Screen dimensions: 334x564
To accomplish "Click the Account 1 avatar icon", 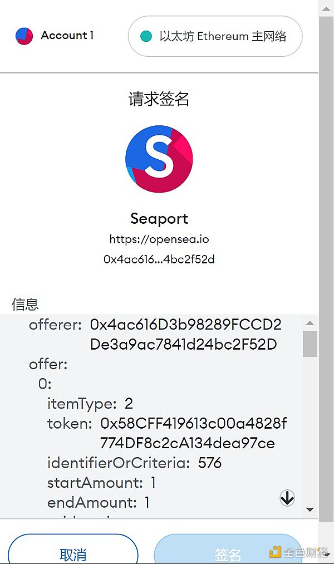I will pos(24,36).
